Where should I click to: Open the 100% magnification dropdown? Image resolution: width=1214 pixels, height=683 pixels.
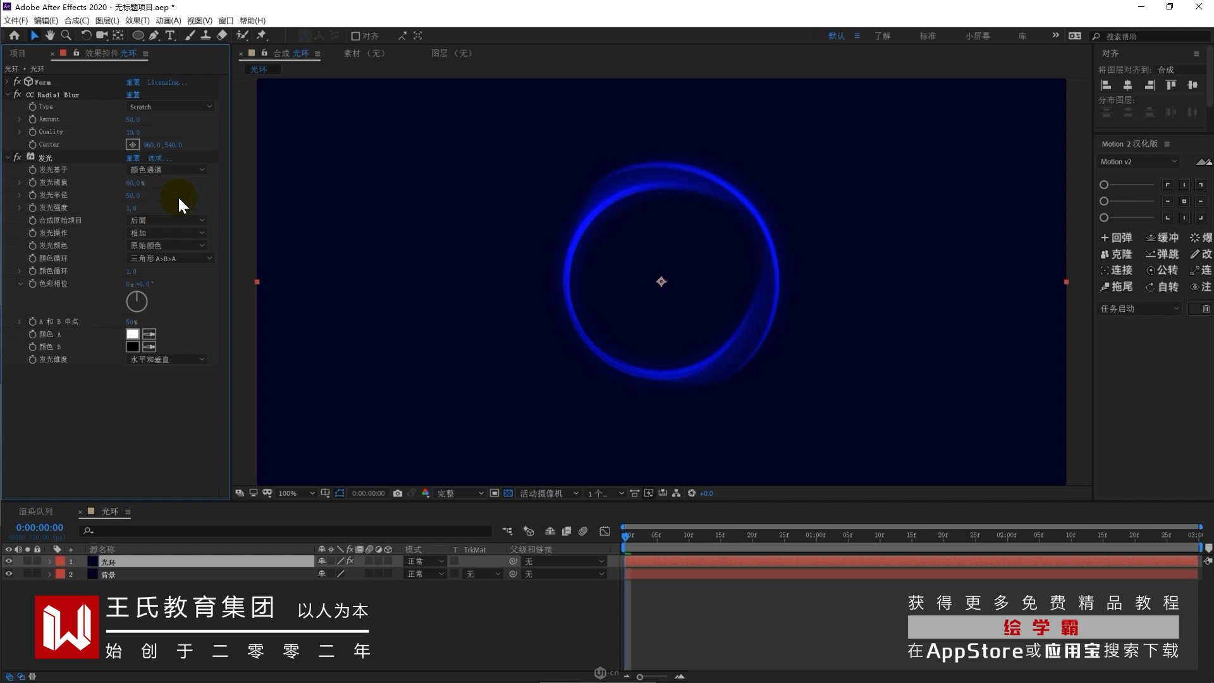(x=296, y=493)
